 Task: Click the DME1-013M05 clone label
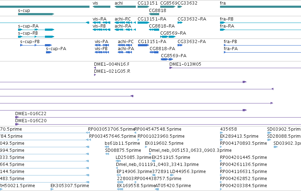185,64
